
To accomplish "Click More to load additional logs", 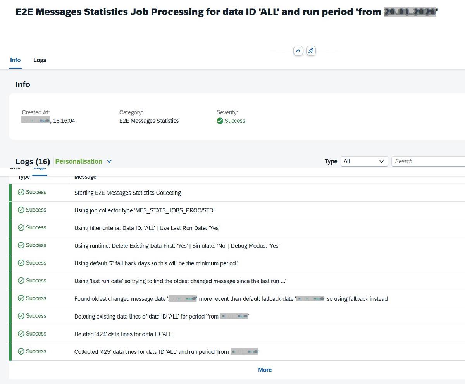I will (265, 370).
